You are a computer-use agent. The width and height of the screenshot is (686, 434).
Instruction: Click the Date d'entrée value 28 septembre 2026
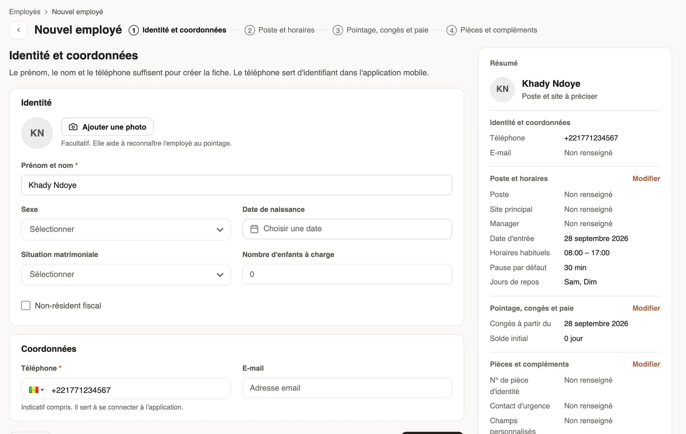(x=596, y=238)
